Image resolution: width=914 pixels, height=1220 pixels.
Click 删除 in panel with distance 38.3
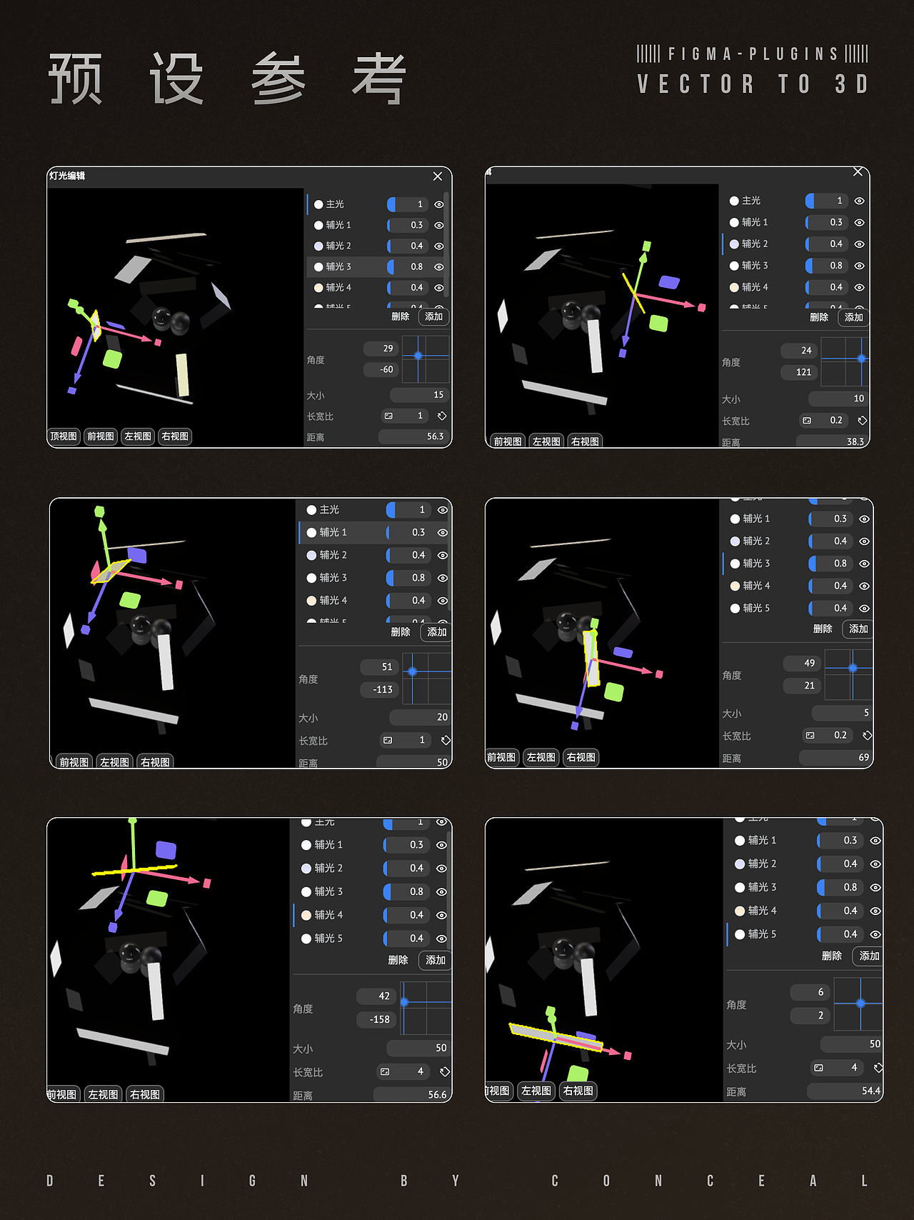[x=819, y=317]
